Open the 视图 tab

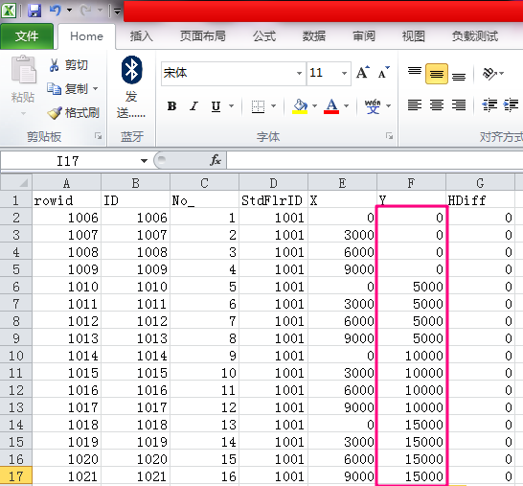[x=414, y=36]
